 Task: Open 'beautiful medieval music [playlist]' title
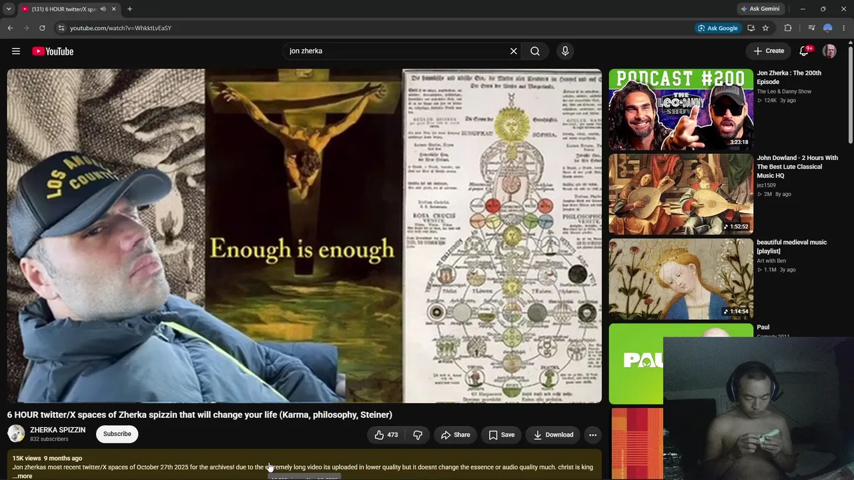791,247
